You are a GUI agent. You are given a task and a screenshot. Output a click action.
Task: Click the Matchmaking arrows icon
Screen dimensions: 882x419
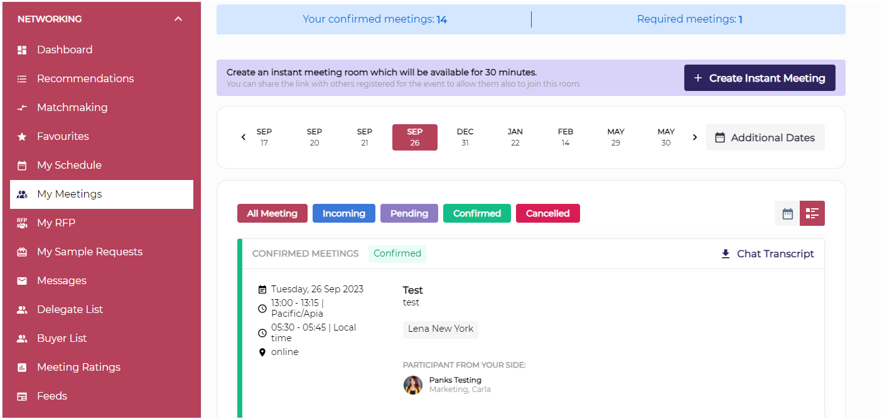pos(22,108)
